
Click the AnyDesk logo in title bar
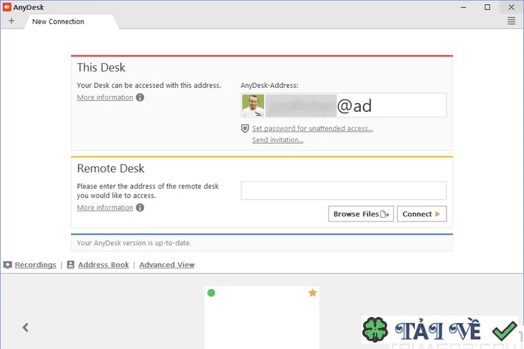7,7
